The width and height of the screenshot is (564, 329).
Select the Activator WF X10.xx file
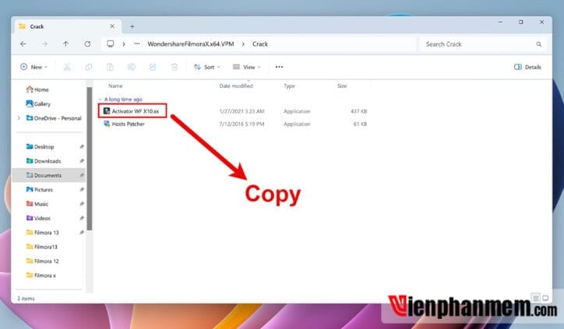tap(136, 111)
